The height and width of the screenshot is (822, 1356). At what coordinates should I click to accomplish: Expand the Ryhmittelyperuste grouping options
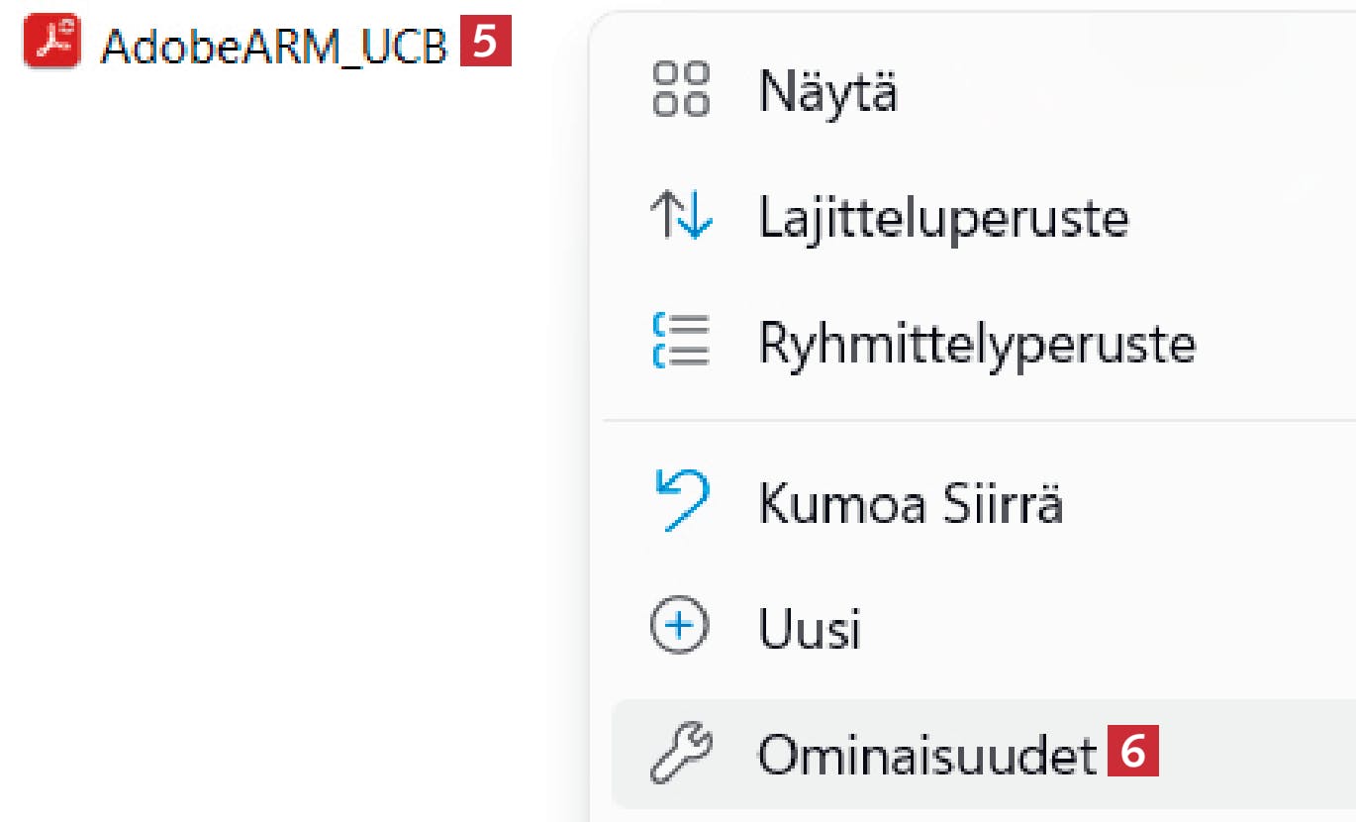tap(976, 343)
